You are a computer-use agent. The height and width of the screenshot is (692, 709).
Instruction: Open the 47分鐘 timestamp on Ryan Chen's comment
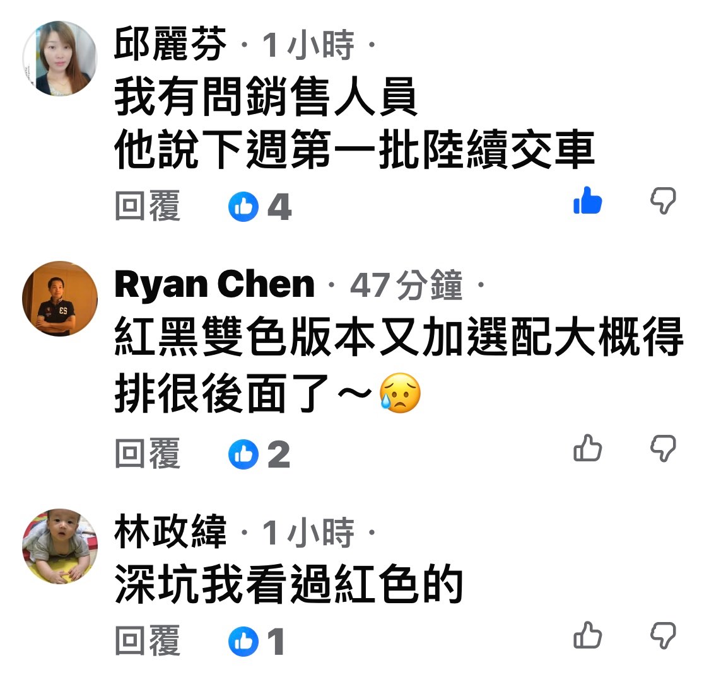(406, 285)
